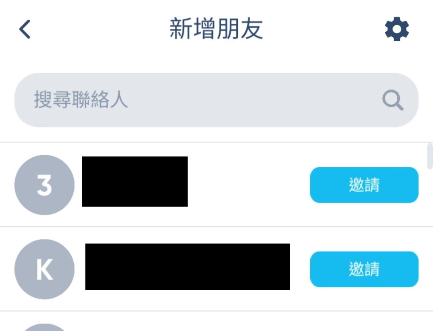Screen dimensions: 433x331
Task: Open settings via the gear icon
Action: (397, 30)
